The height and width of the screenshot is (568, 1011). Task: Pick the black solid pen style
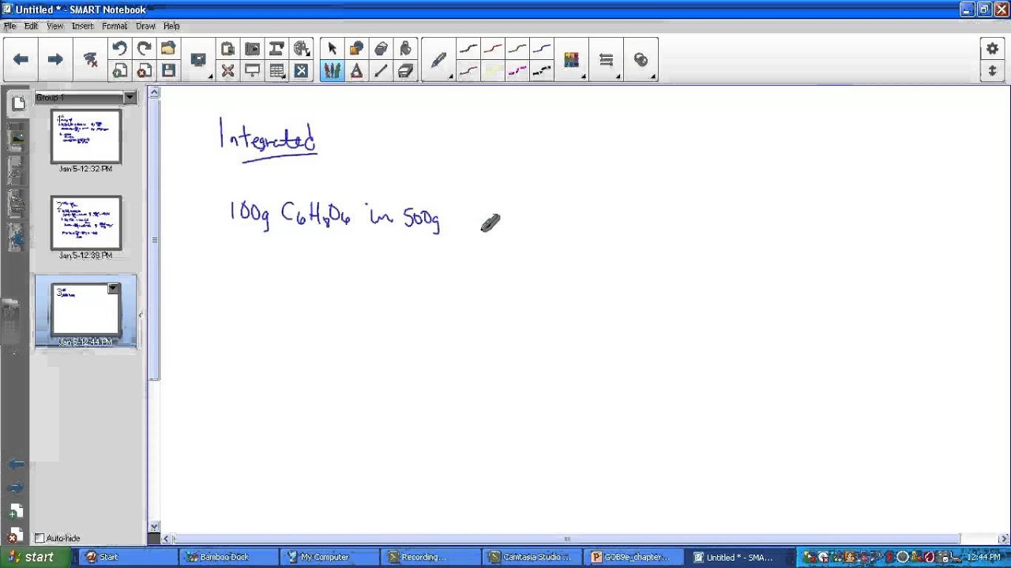pyautogui.click(x=468, y=49)
